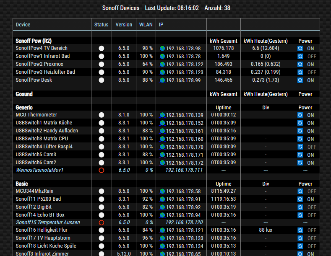Sort by the IP column header
This screenshot has height=256, width=331.
tap(161, 25)
